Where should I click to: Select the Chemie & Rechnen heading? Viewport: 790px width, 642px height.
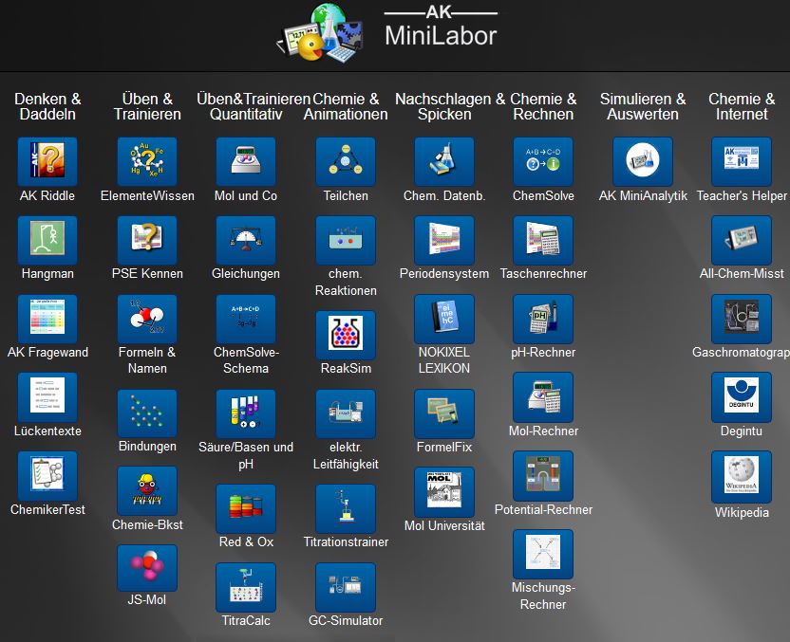543,106
